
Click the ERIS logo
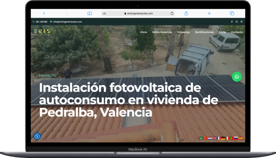pyautogui.click(x=42, y=31)
